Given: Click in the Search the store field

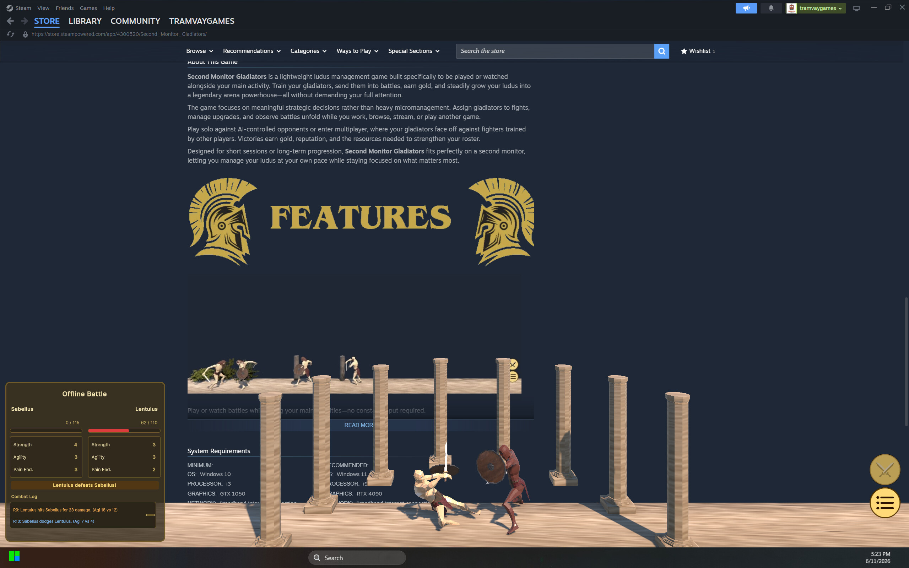Looking at the screenshot, I should click(x=555, y=51).
